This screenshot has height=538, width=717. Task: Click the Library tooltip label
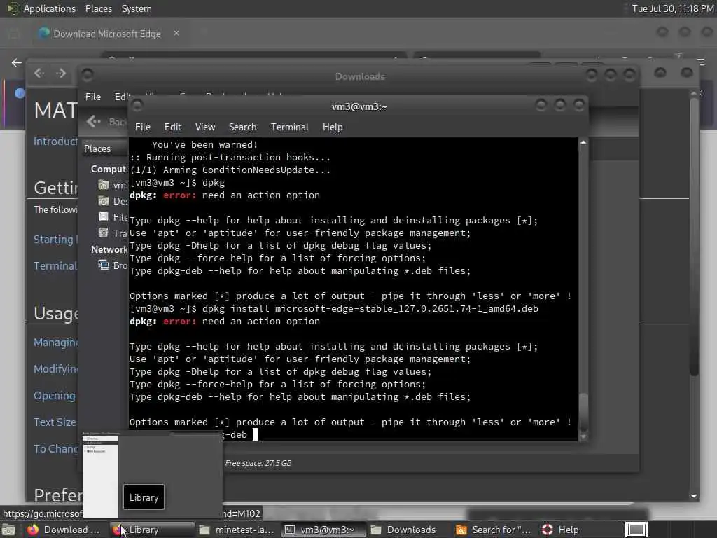144,497
